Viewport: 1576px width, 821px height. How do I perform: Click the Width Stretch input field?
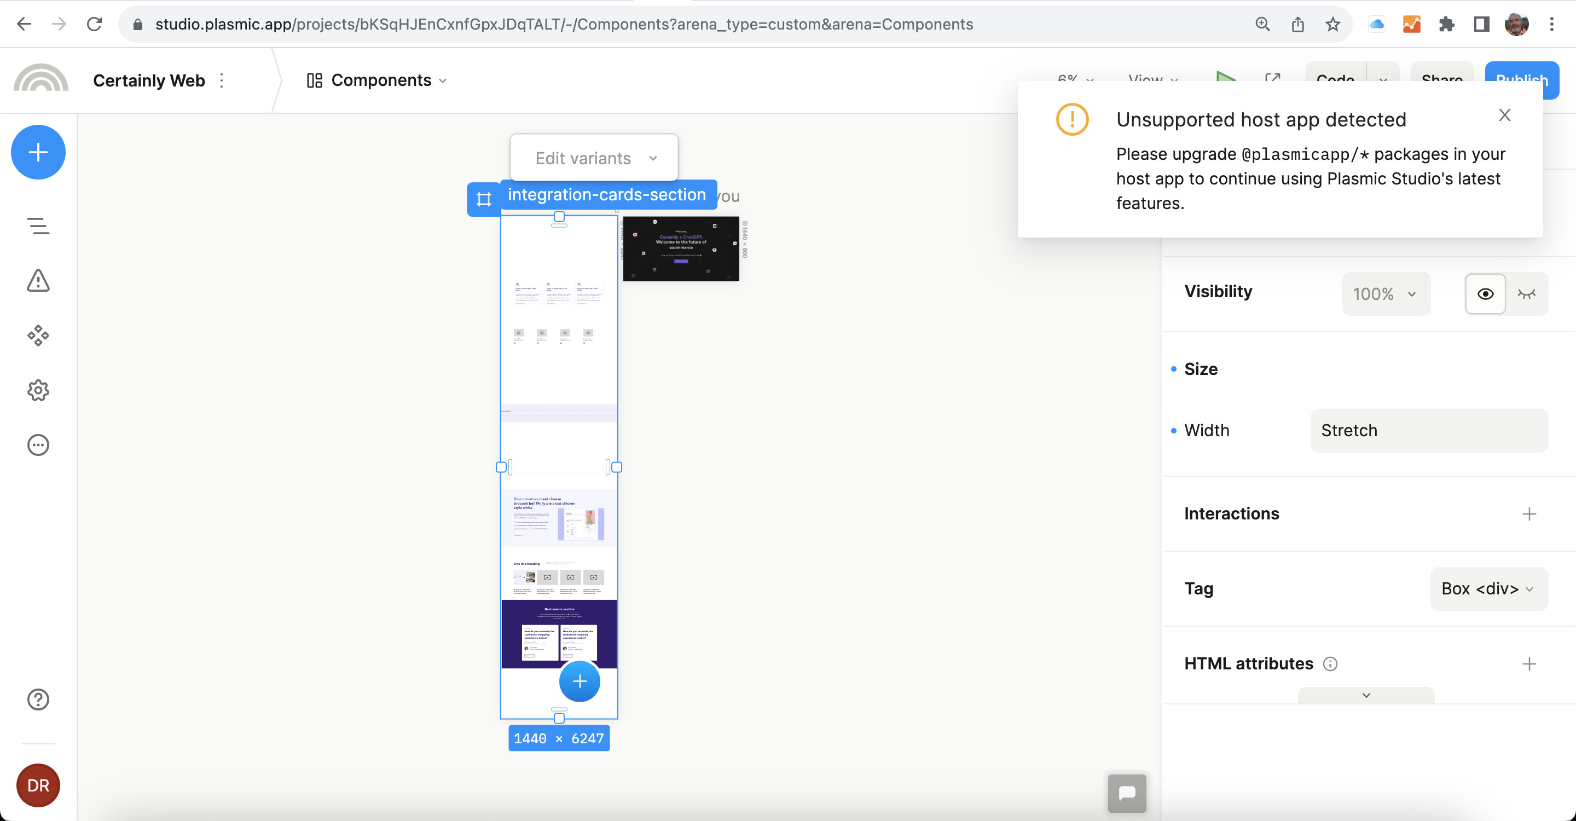tap(1429, 430)
